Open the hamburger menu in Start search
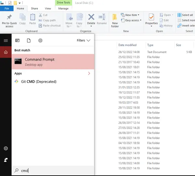The image size is (195, 176). (6, 40)
